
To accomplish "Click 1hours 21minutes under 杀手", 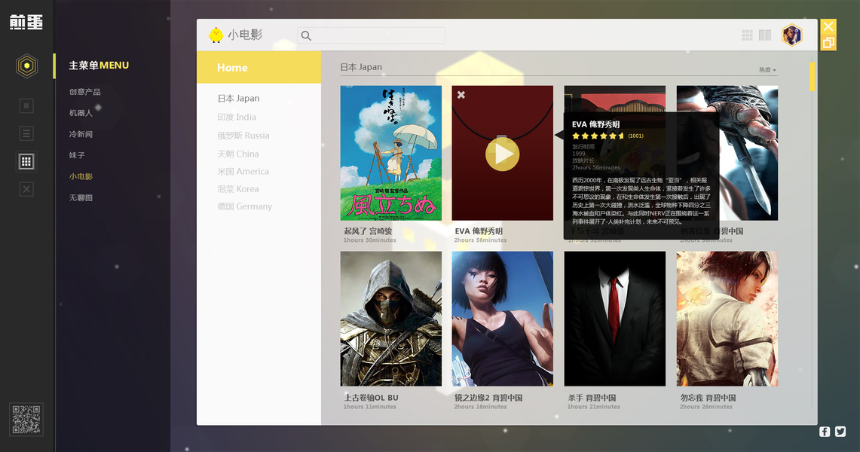I will coord(593,407).
